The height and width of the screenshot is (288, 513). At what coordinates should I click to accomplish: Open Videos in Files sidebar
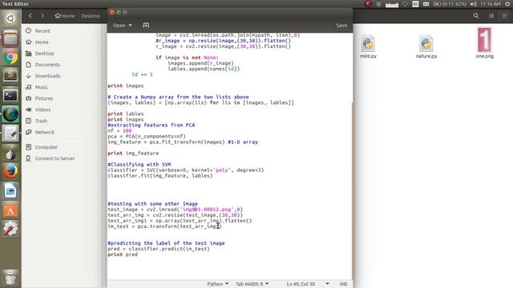point(42,110)
